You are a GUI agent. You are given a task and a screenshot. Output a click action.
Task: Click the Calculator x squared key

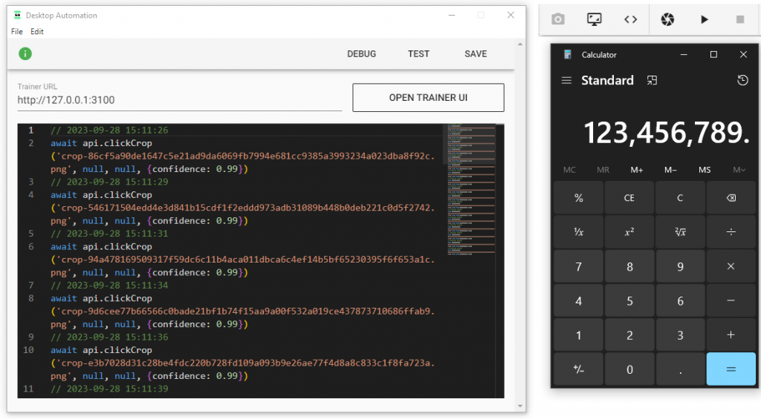tap(629, 232)
